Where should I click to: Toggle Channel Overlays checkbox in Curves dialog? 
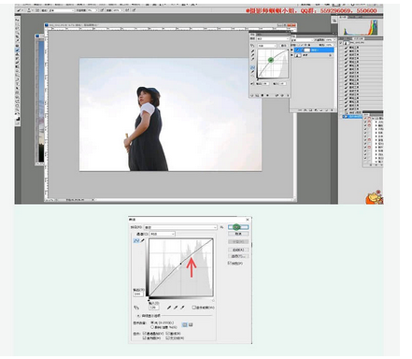tap(144, 334)
